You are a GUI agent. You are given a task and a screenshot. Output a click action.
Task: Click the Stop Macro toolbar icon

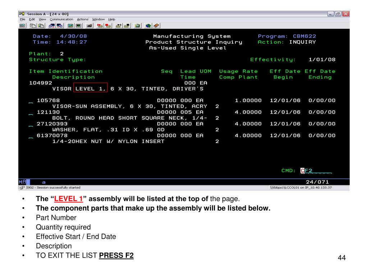click(x=108, y=26)
